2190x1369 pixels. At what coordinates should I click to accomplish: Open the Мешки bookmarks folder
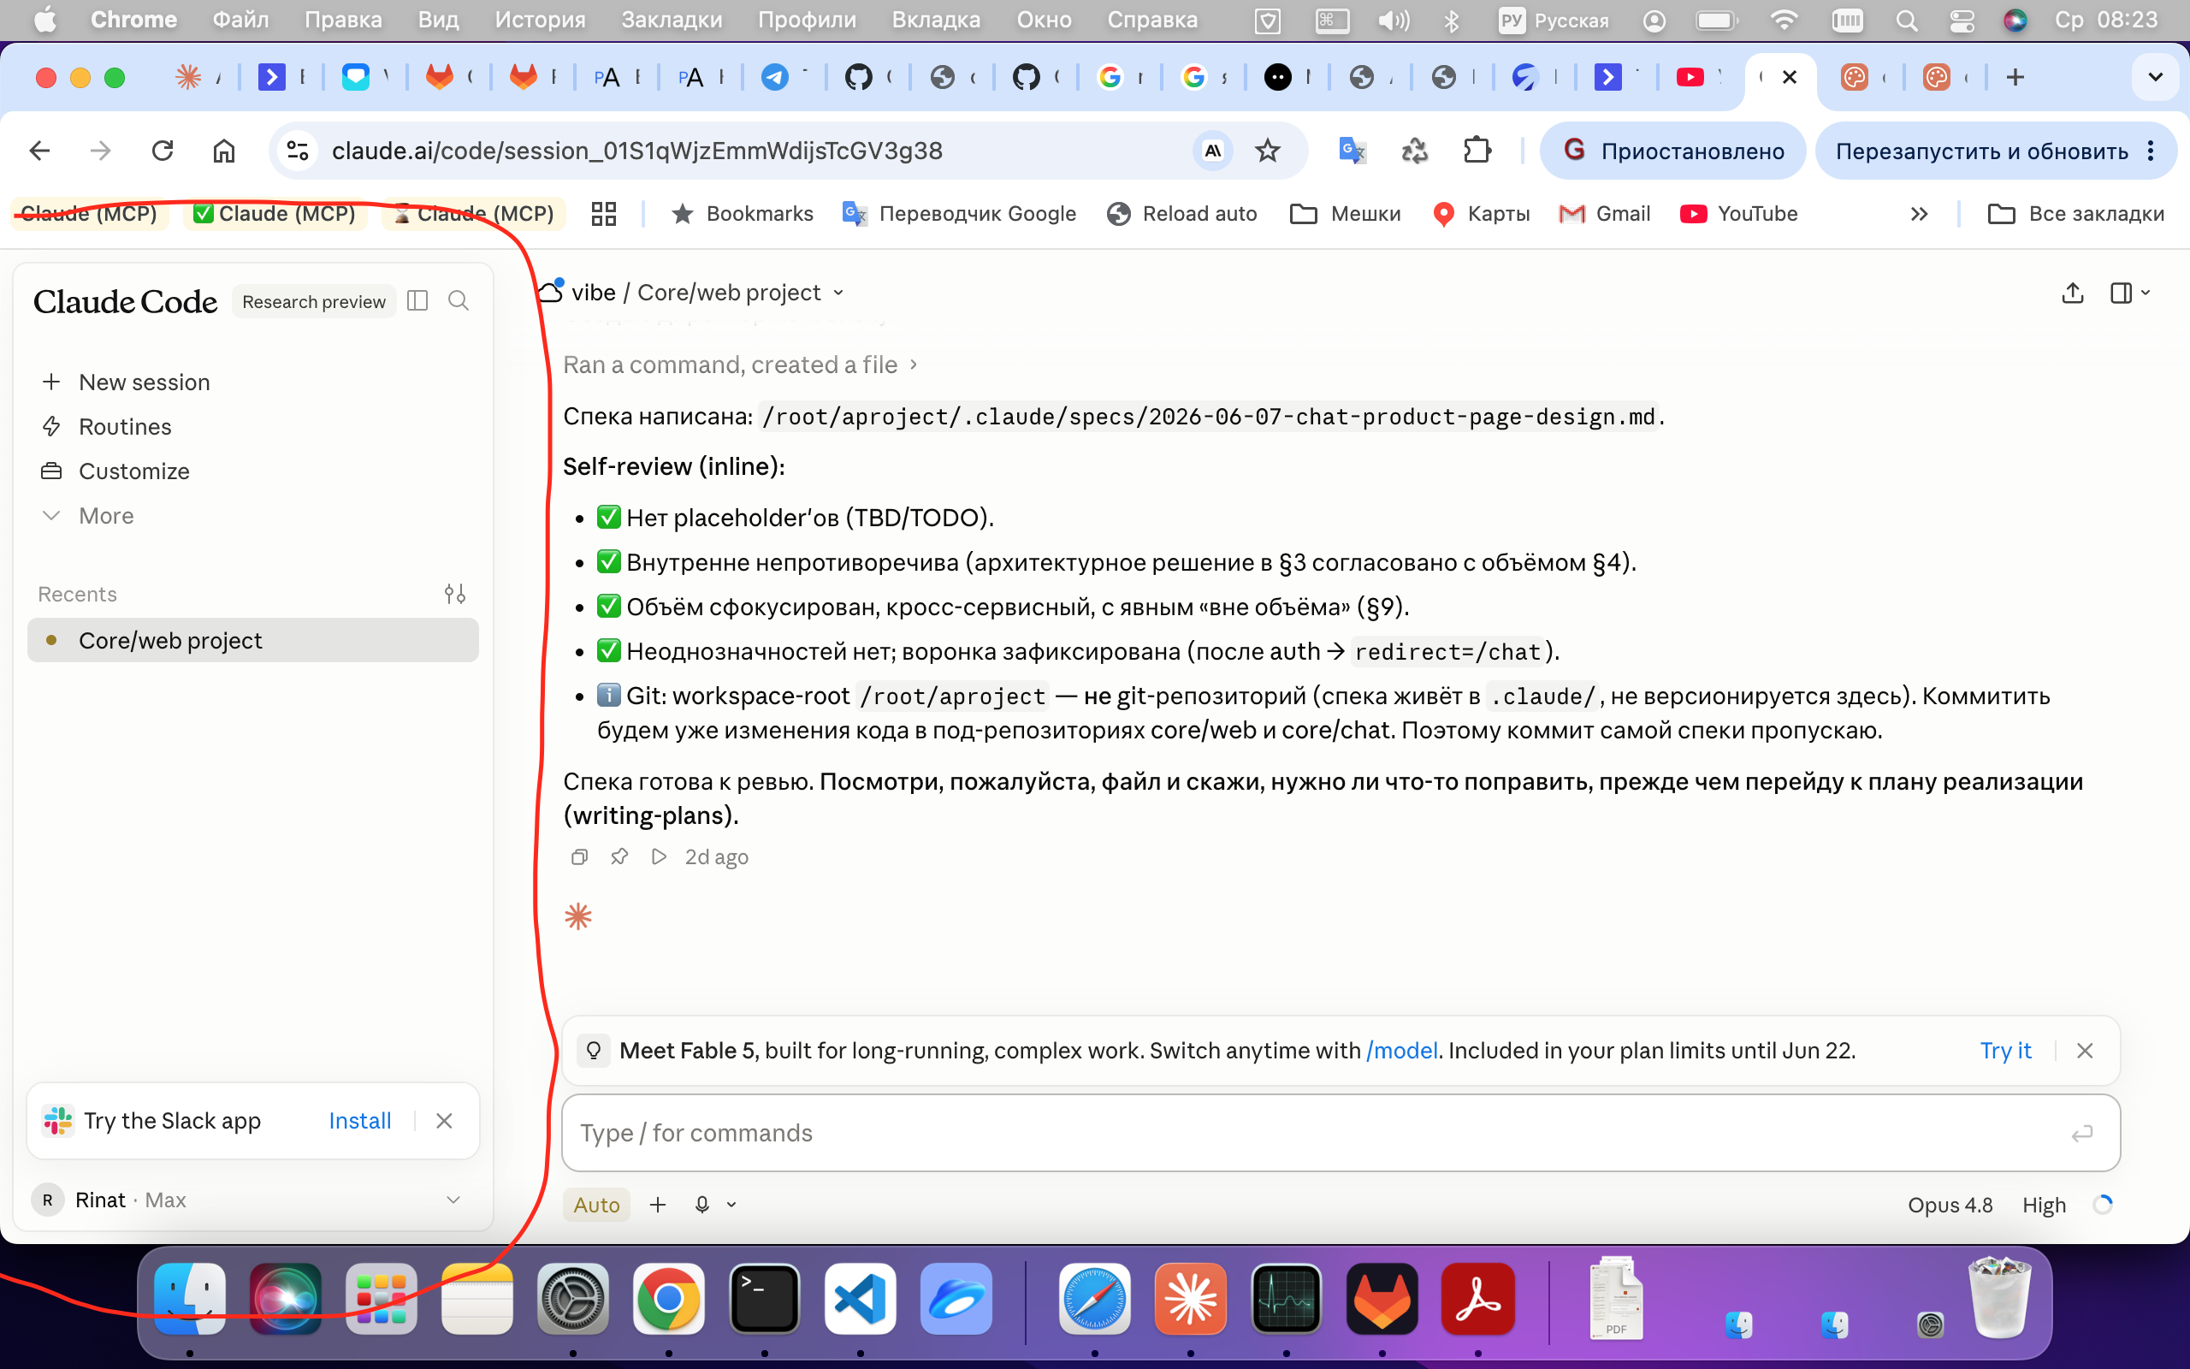1346,214
